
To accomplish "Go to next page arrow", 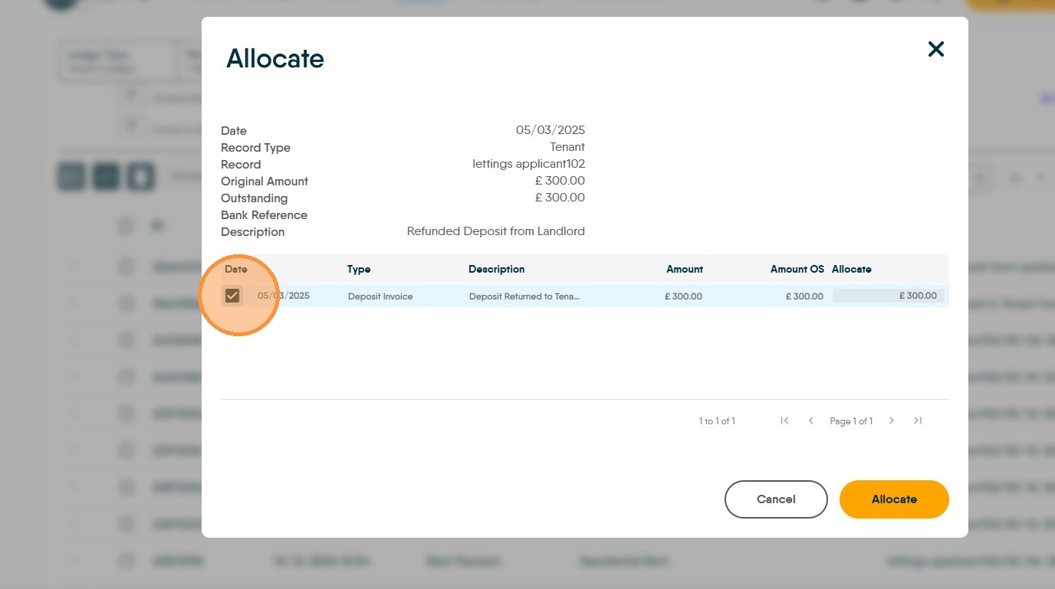I will (x=892, y=420).
